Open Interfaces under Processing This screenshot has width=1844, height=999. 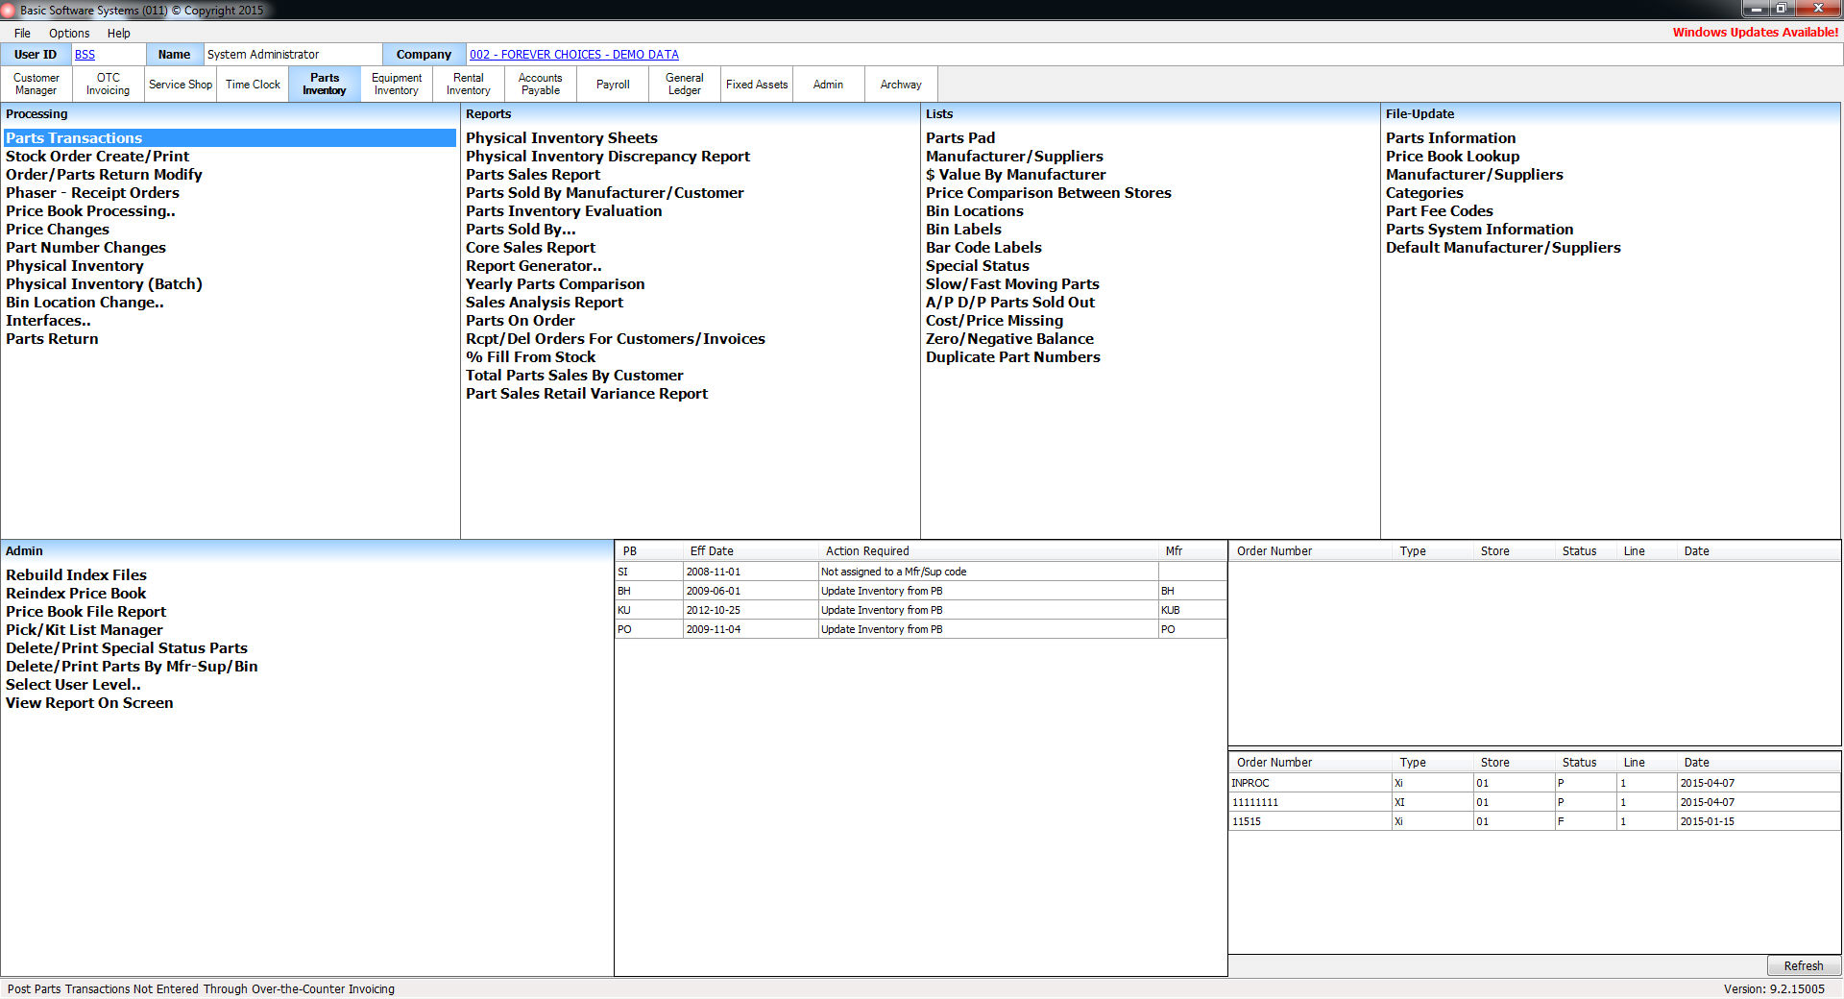click(x=48, y=321)
